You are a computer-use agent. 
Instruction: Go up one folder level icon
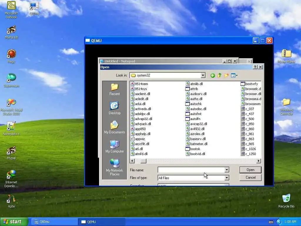[x=219, y=75]
